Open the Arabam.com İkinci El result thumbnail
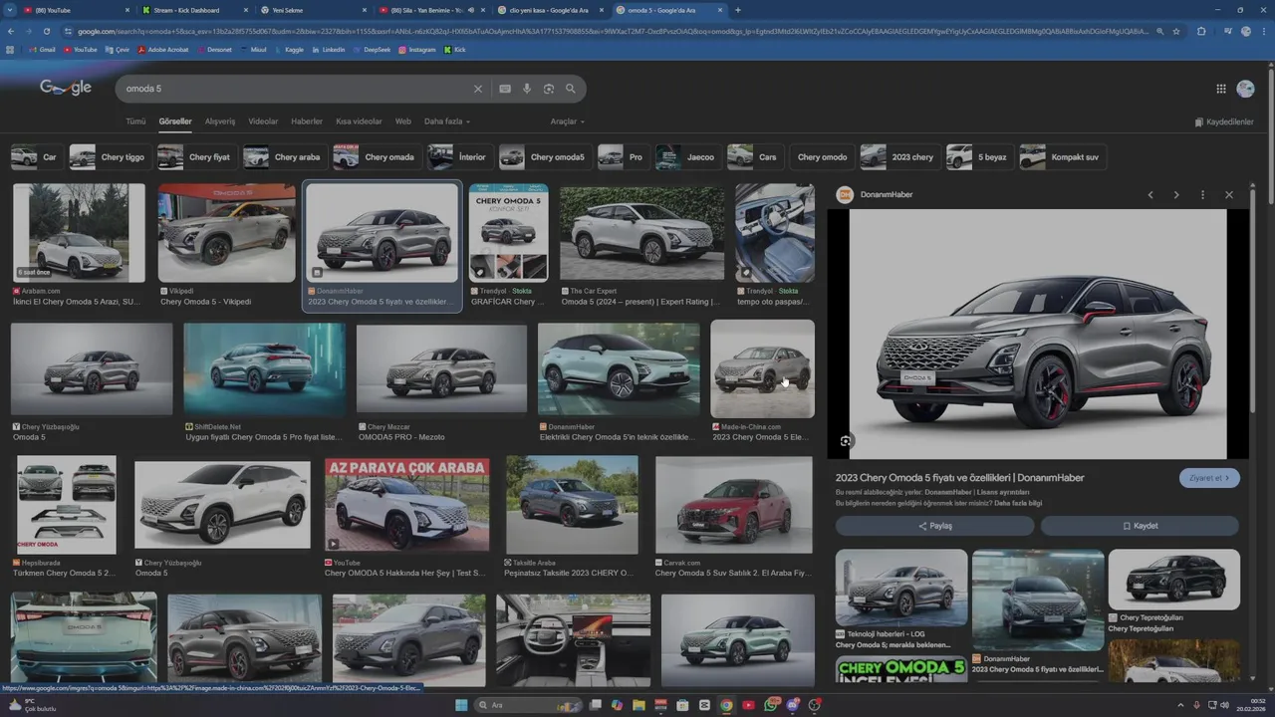Screen dimensions: 1275x717 79,233
